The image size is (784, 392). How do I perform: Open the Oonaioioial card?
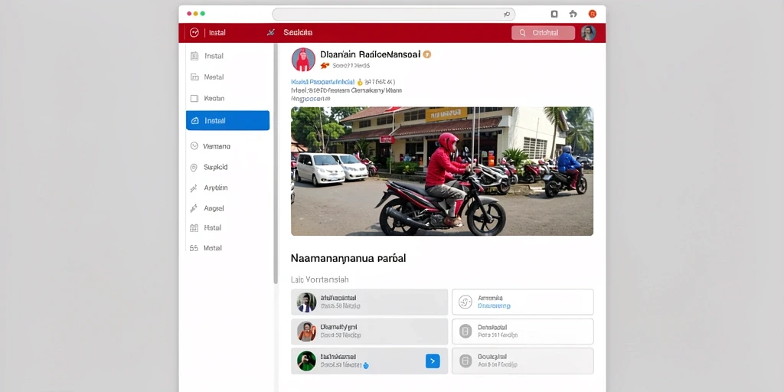(x=522, y=332)
